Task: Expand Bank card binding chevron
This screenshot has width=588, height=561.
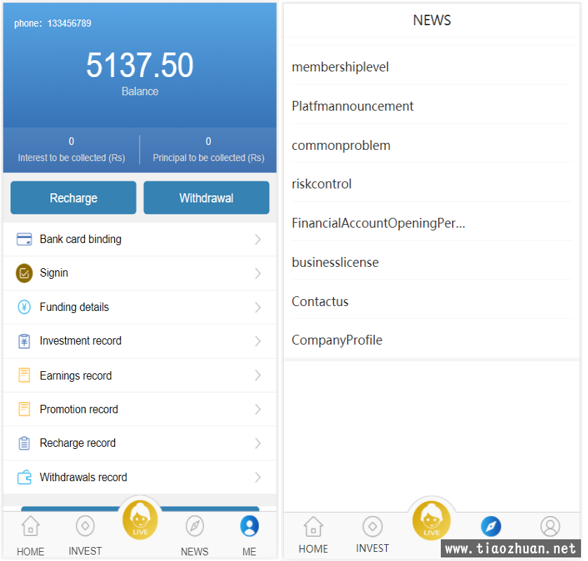Action: pyautogui.click(x=258, y=240)
